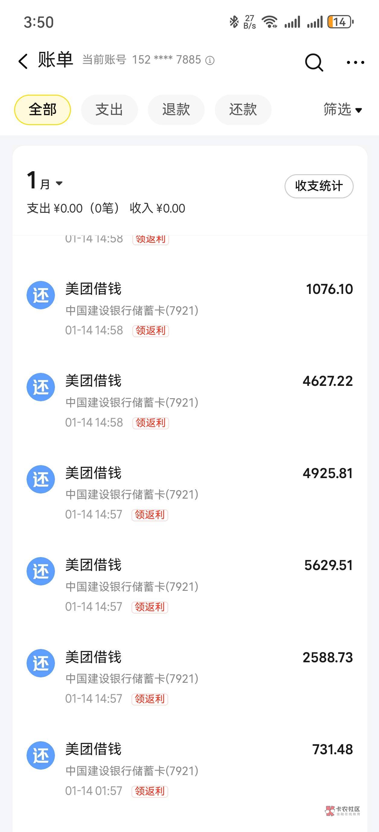
Task: Tap 领返利 tag on the 4925.81 entry
Action: 150,515
